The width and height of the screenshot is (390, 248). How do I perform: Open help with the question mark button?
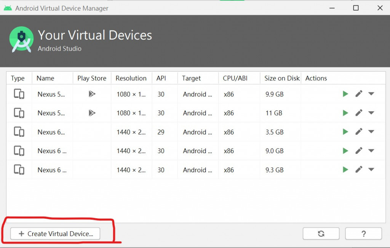(x=363, y=234)
